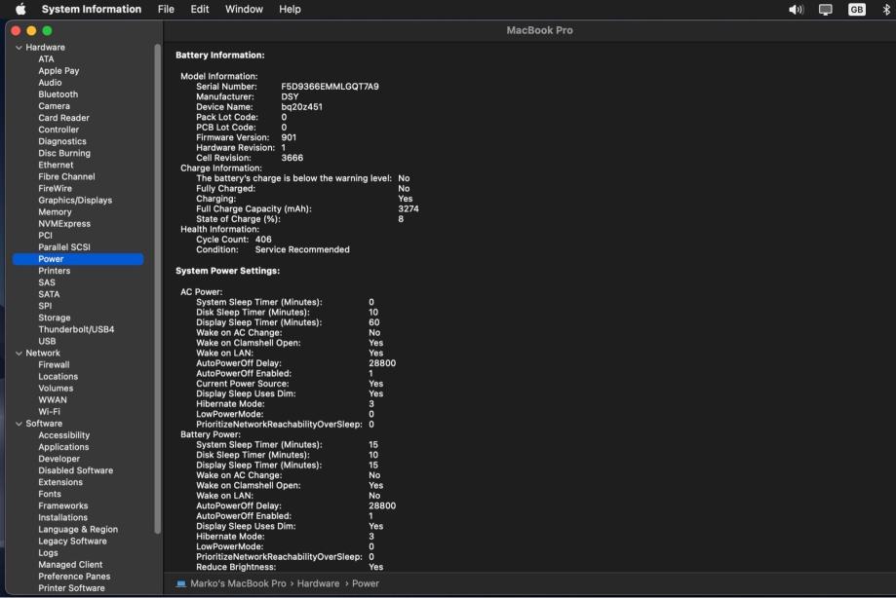Select WWAN under Network
The width and height of the screenshot is (896, 598).
53,400
